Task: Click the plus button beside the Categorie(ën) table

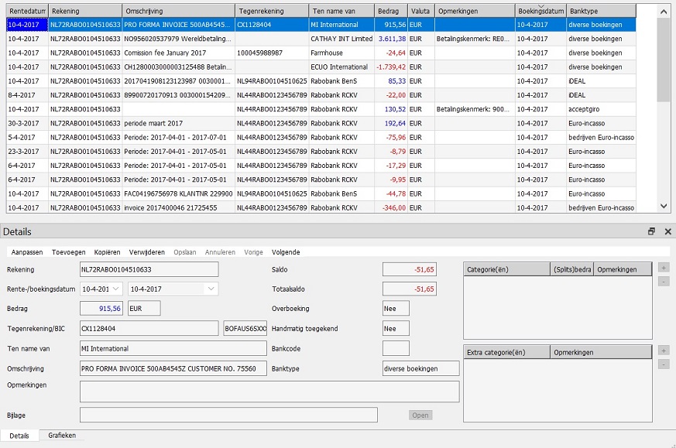Action: point(664,267)
